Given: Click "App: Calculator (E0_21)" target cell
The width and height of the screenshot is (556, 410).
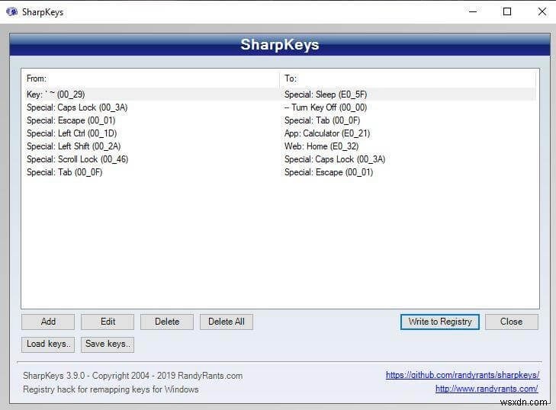Looking at the screenshot, I should coord(327,133).
